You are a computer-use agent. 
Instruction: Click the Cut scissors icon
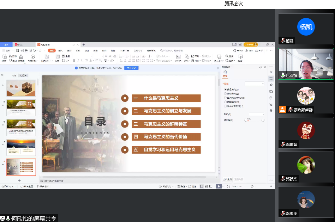pos(10,56)
